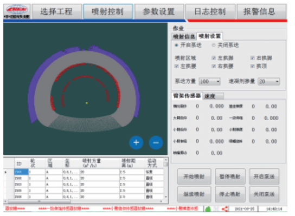This screenshot has width=295, height=216.
Task: Click the 停止喷射 button
Action: (x=230, y=194)
